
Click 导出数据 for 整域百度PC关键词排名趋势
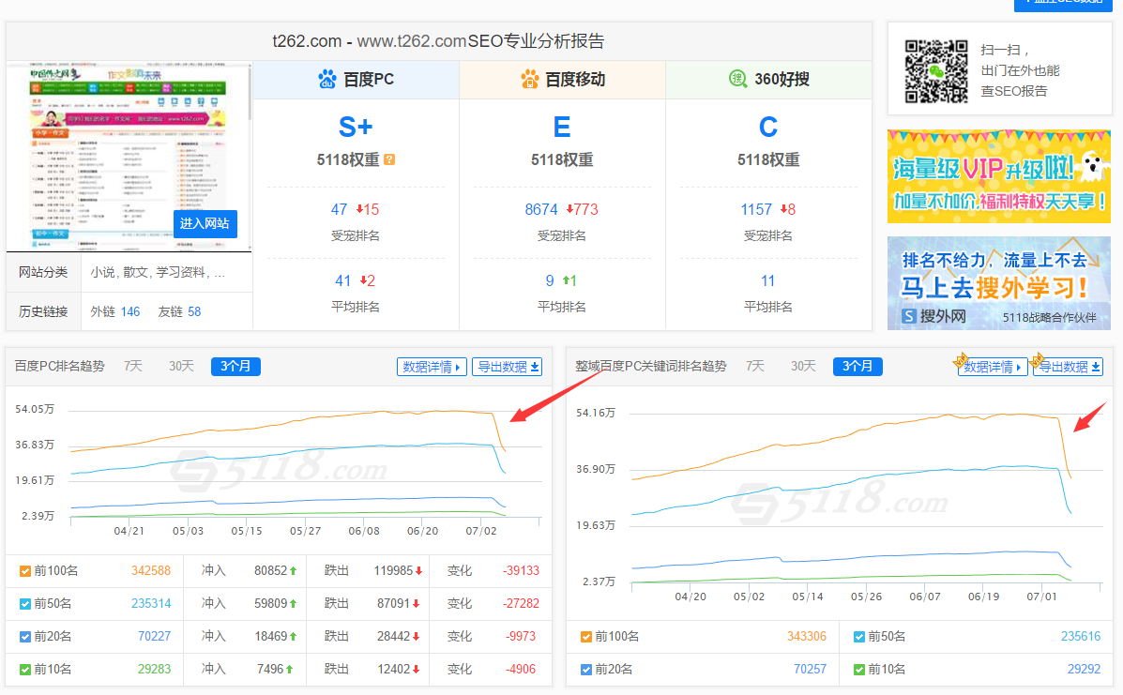(1068, 367)
